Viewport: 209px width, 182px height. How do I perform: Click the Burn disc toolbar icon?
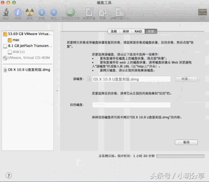[29, 12]
